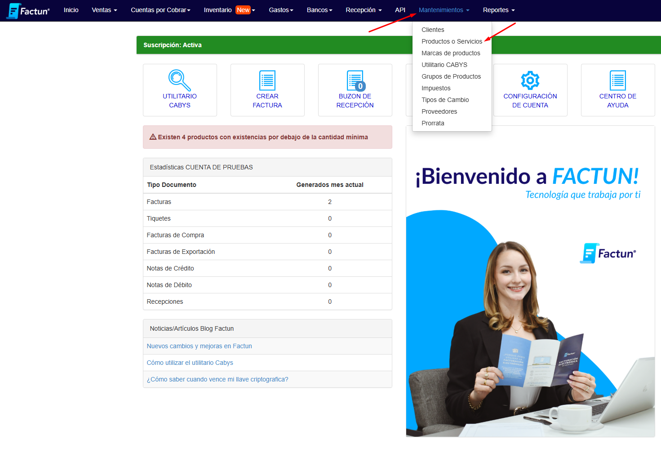This screenshot has height=470, width=661.
Task: Click the Tipo Documento column header
Action: 172,185
